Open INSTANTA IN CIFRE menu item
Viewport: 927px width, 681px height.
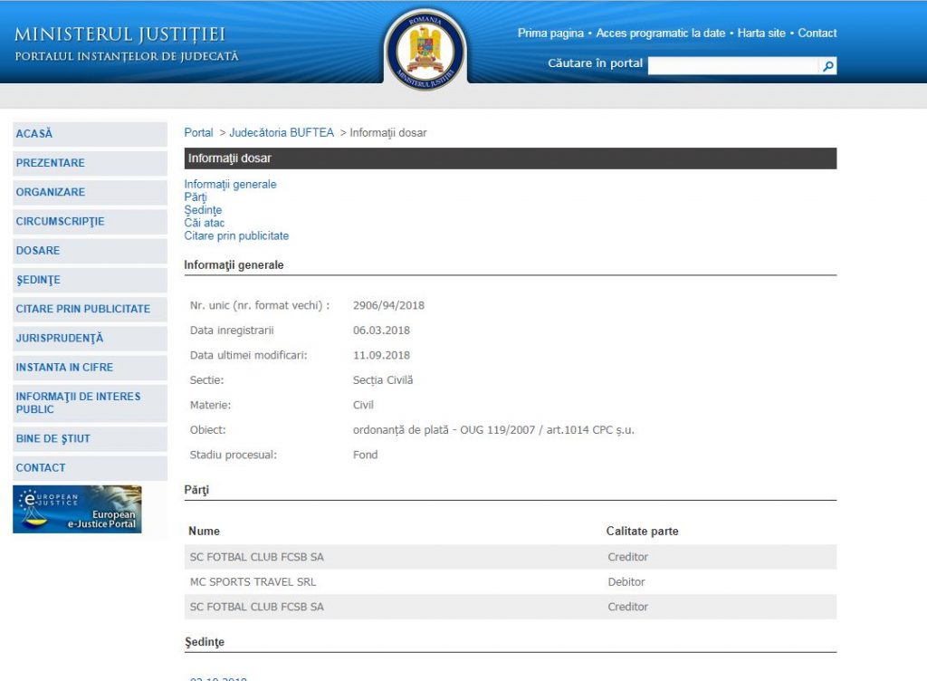64,368
